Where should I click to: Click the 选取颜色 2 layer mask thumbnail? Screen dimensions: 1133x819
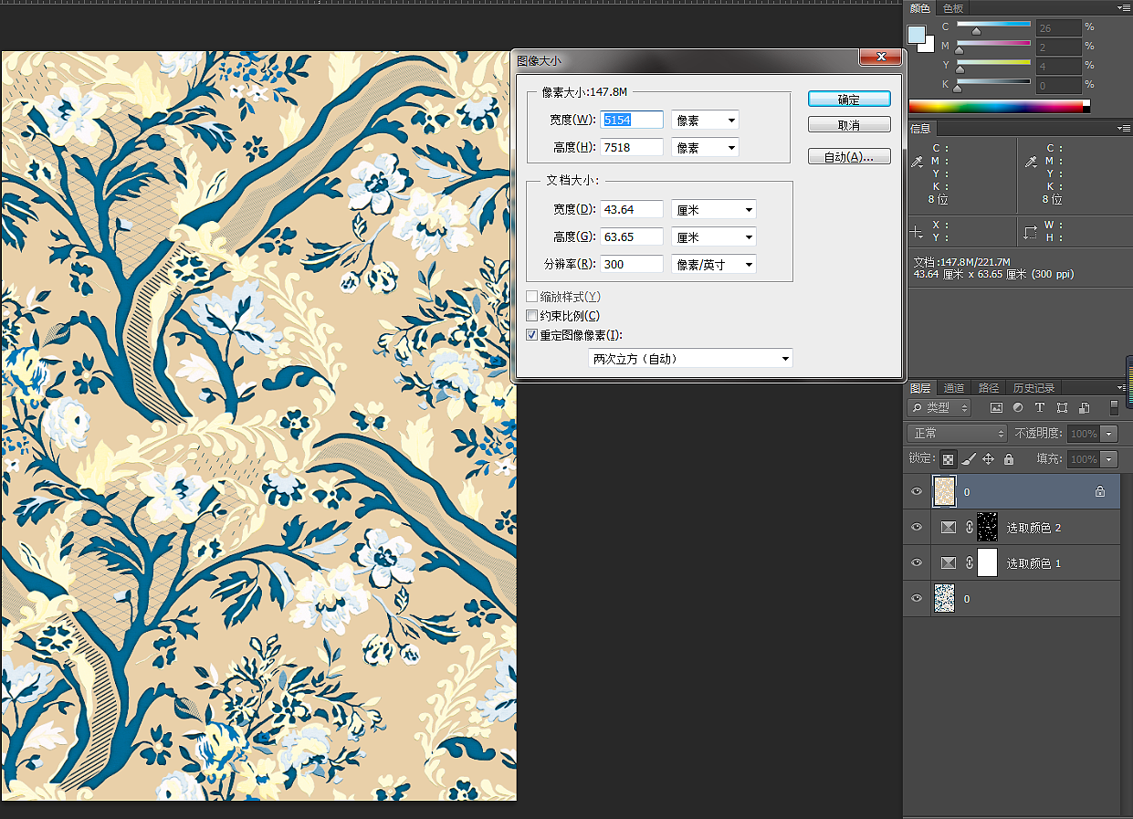click(x=987, y=527)
